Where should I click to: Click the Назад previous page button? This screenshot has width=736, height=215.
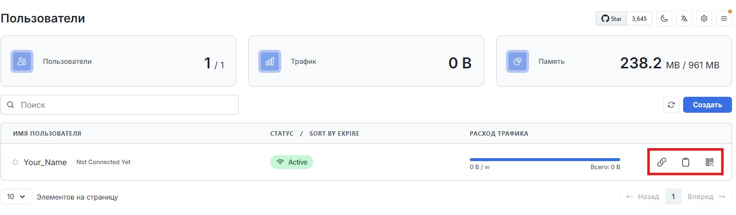point(642,197)
